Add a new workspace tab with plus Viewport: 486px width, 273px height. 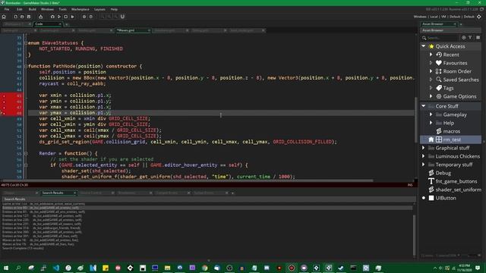pyautogui.click(x=66, y=24)
